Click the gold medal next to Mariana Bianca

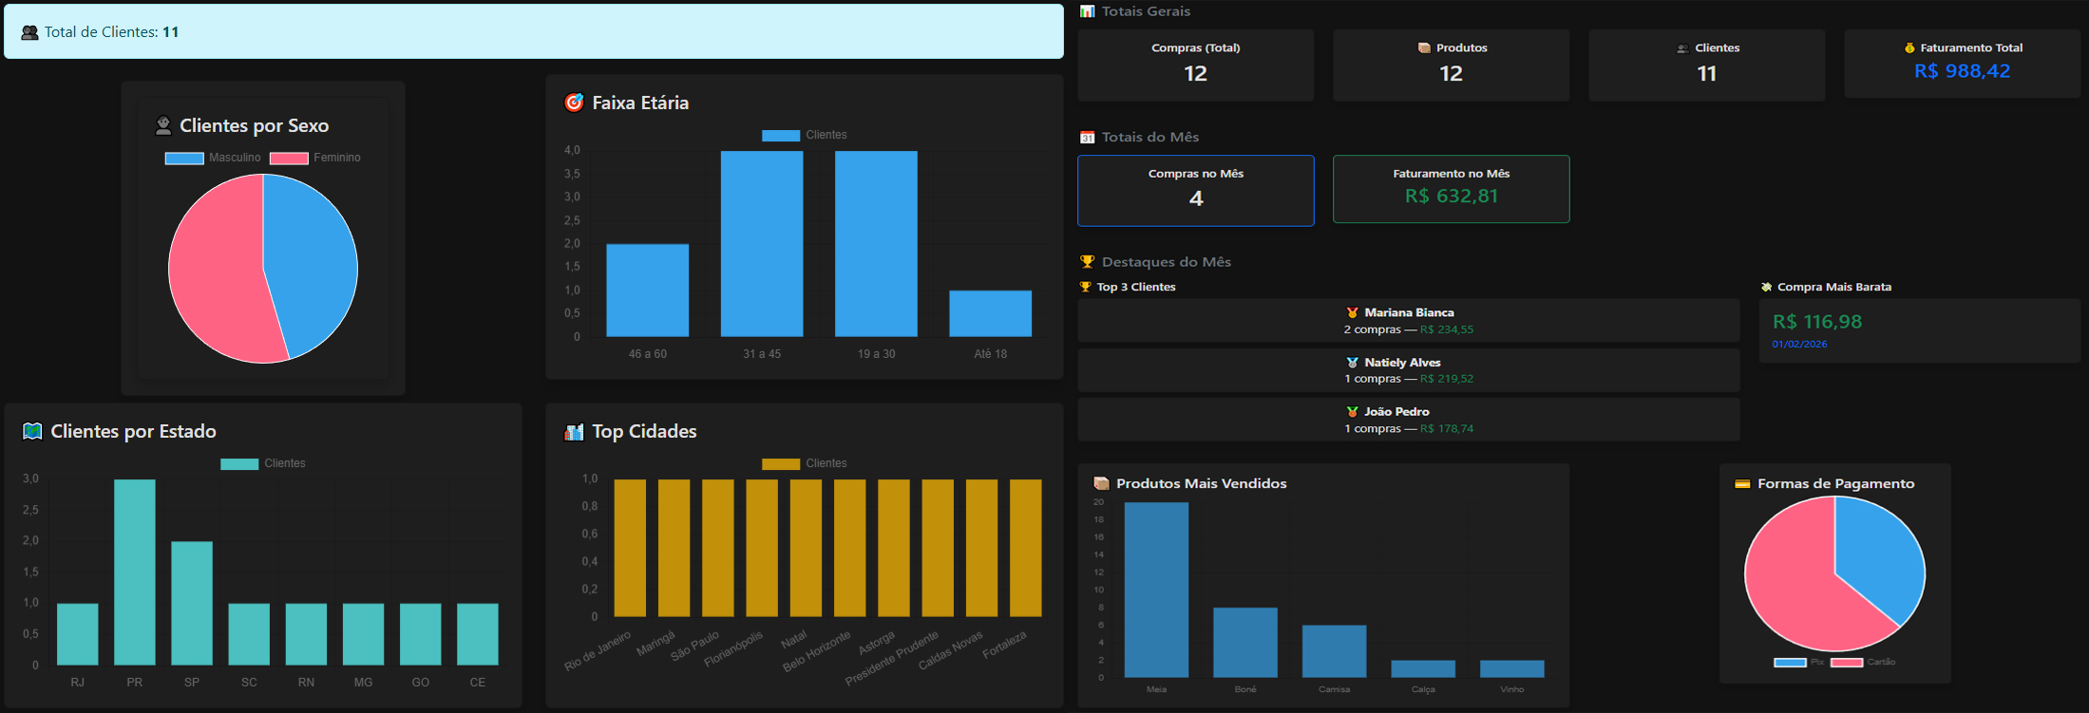(1352, 312)
